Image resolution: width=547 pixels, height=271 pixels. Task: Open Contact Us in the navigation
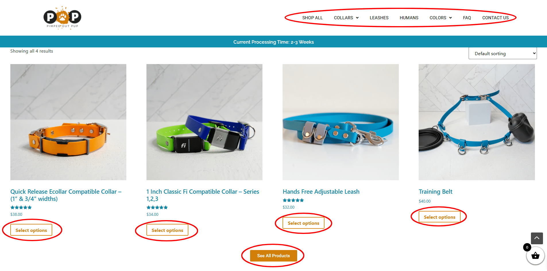coord(495,18)
